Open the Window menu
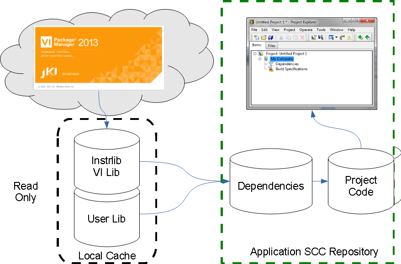Screen dimensions: 401x264 [336, 30]
